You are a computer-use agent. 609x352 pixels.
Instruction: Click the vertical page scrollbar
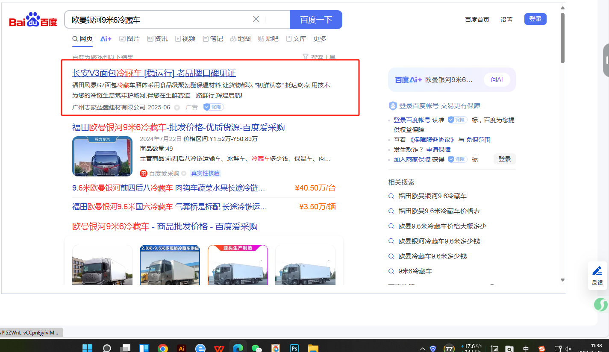coord(562,38)
